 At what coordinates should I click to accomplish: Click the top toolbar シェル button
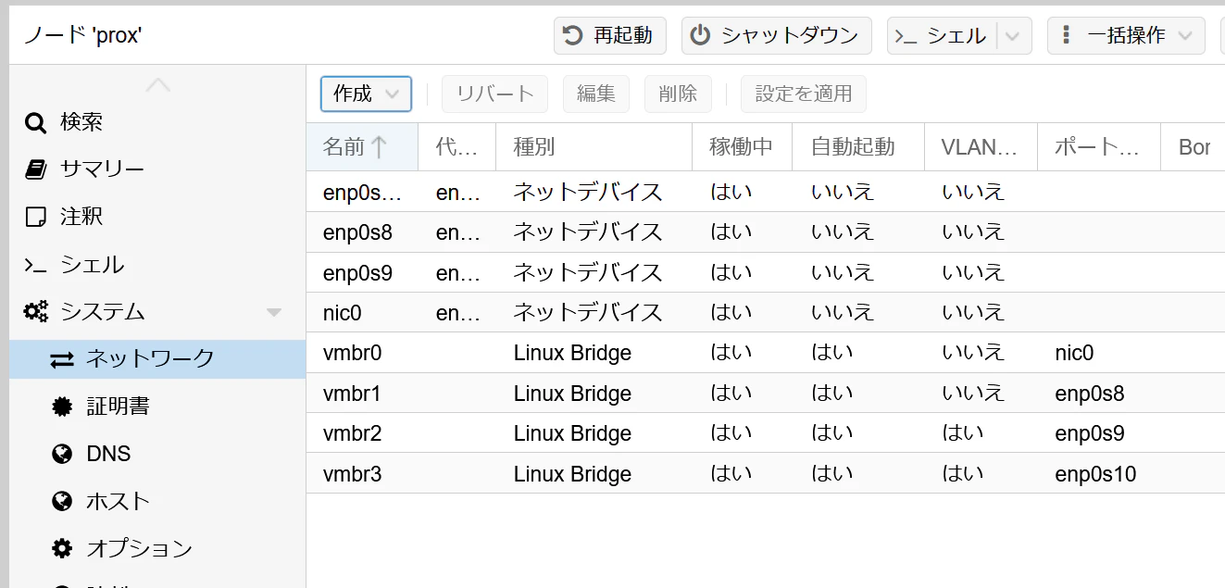(943, 35)
